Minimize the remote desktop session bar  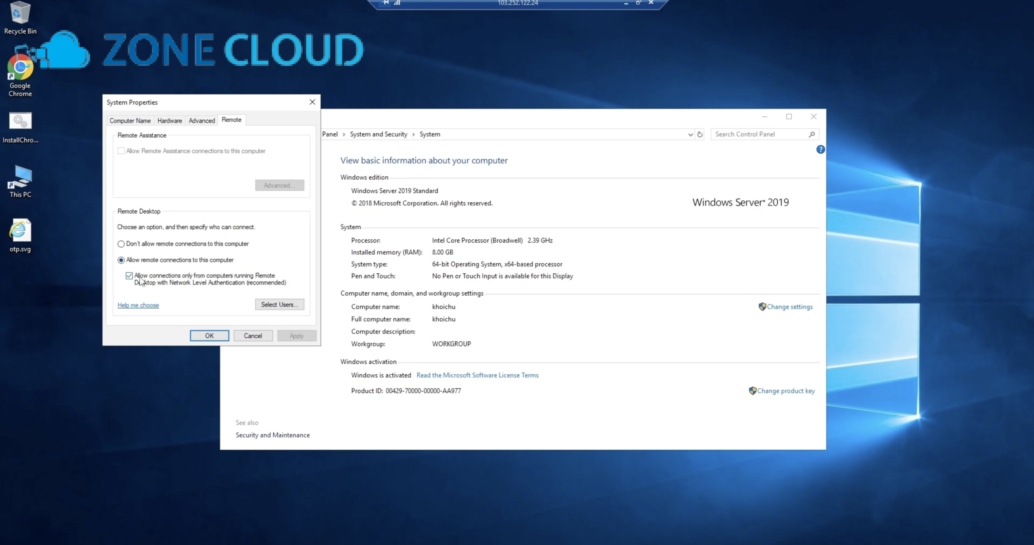point(626,3)
